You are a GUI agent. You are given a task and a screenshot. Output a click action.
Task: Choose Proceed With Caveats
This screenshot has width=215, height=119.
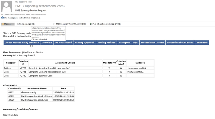coord(152,42)
